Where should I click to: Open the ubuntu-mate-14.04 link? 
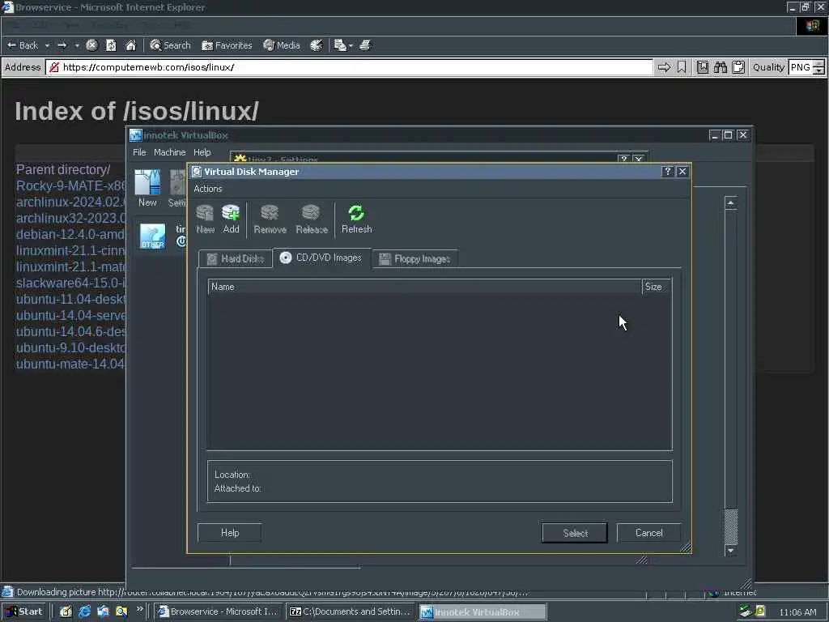click(x=71, y=364)
